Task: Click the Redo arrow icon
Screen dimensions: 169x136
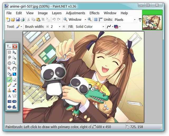Action: (59, 20)
